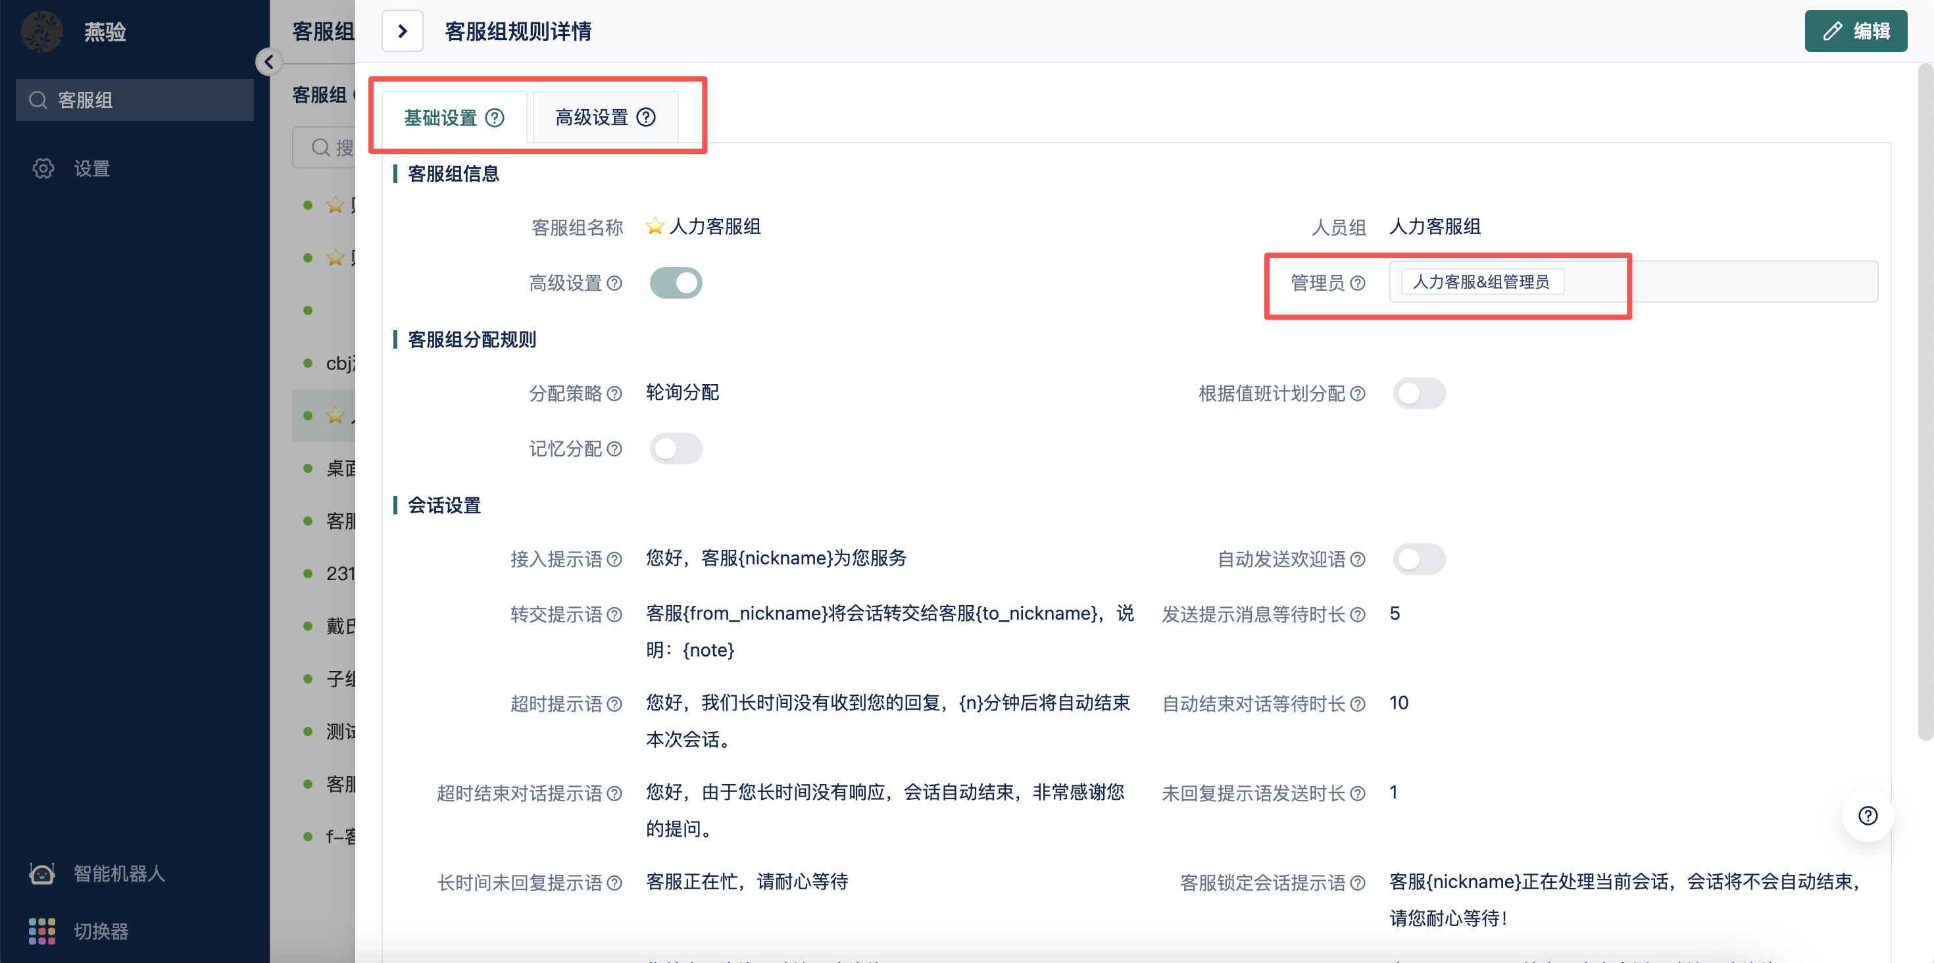The image size is (1934, 963).
Task: Switch to the 高级设置 tab
Action: pyautogui.click(x=604, y=117)
